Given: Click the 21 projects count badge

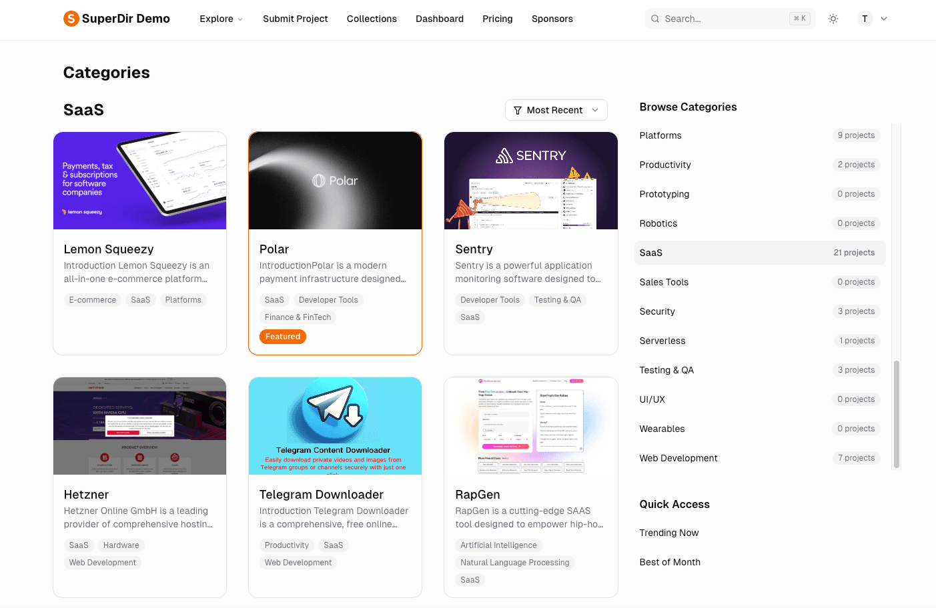Looking at the screenshot, I should coord(854,253).
